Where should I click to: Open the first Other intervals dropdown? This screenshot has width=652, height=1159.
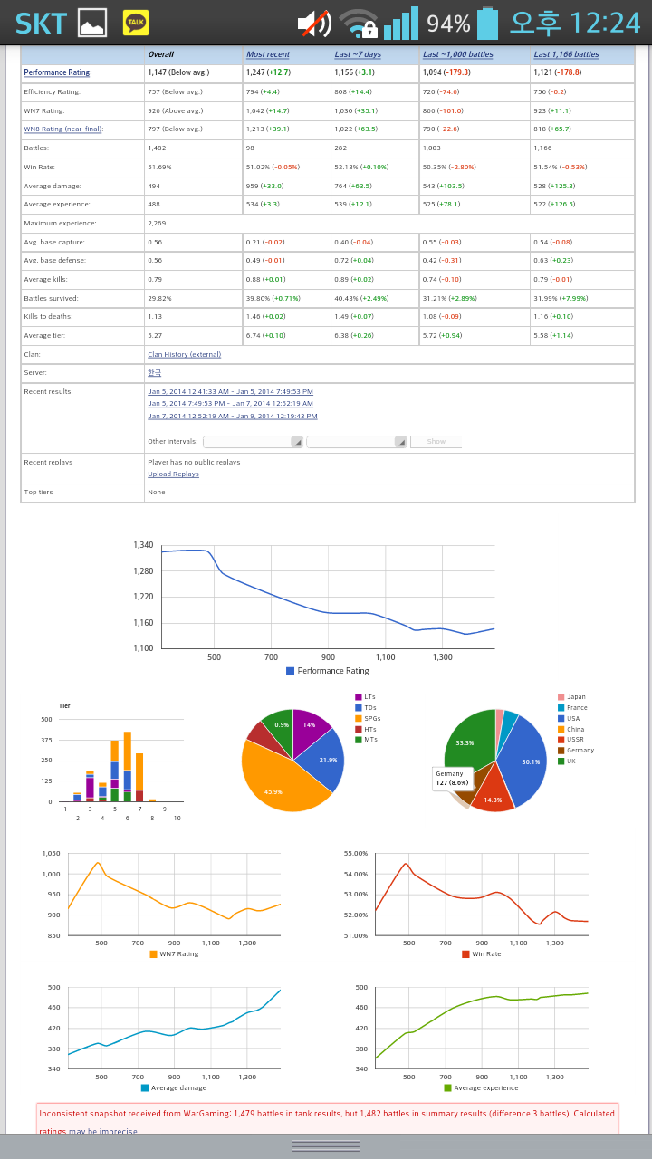pos(254,442)
